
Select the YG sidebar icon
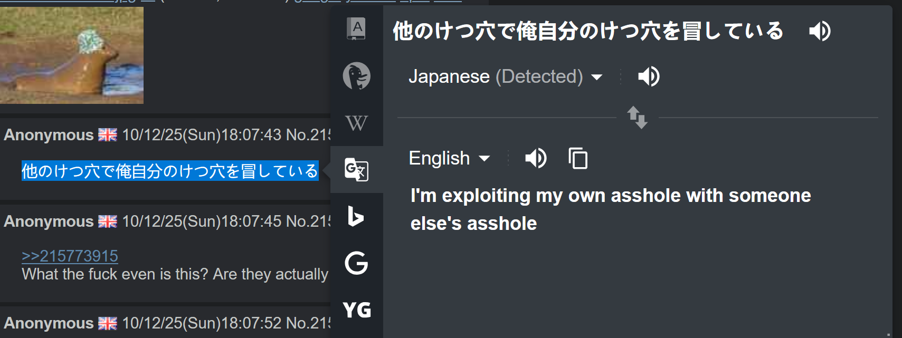357,310
